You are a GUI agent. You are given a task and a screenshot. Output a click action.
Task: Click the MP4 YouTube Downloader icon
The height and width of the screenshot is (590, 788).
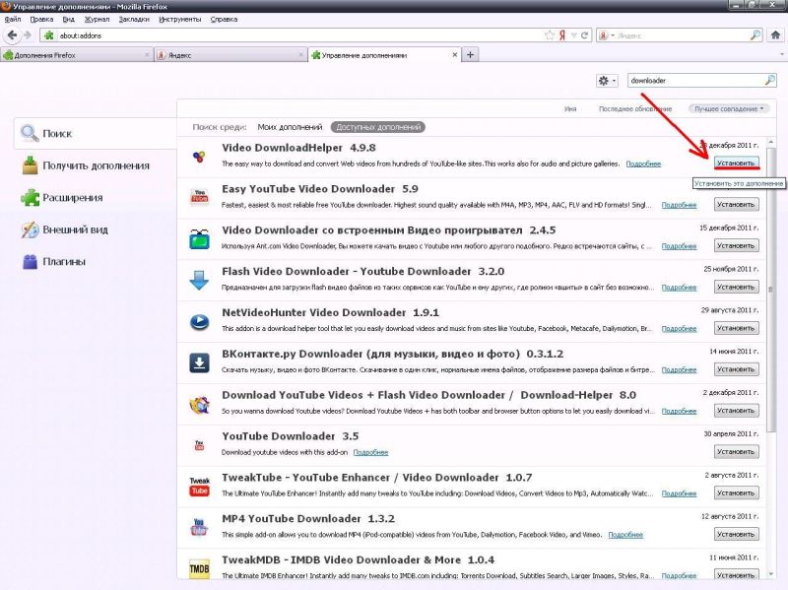(x=199, y=527)
